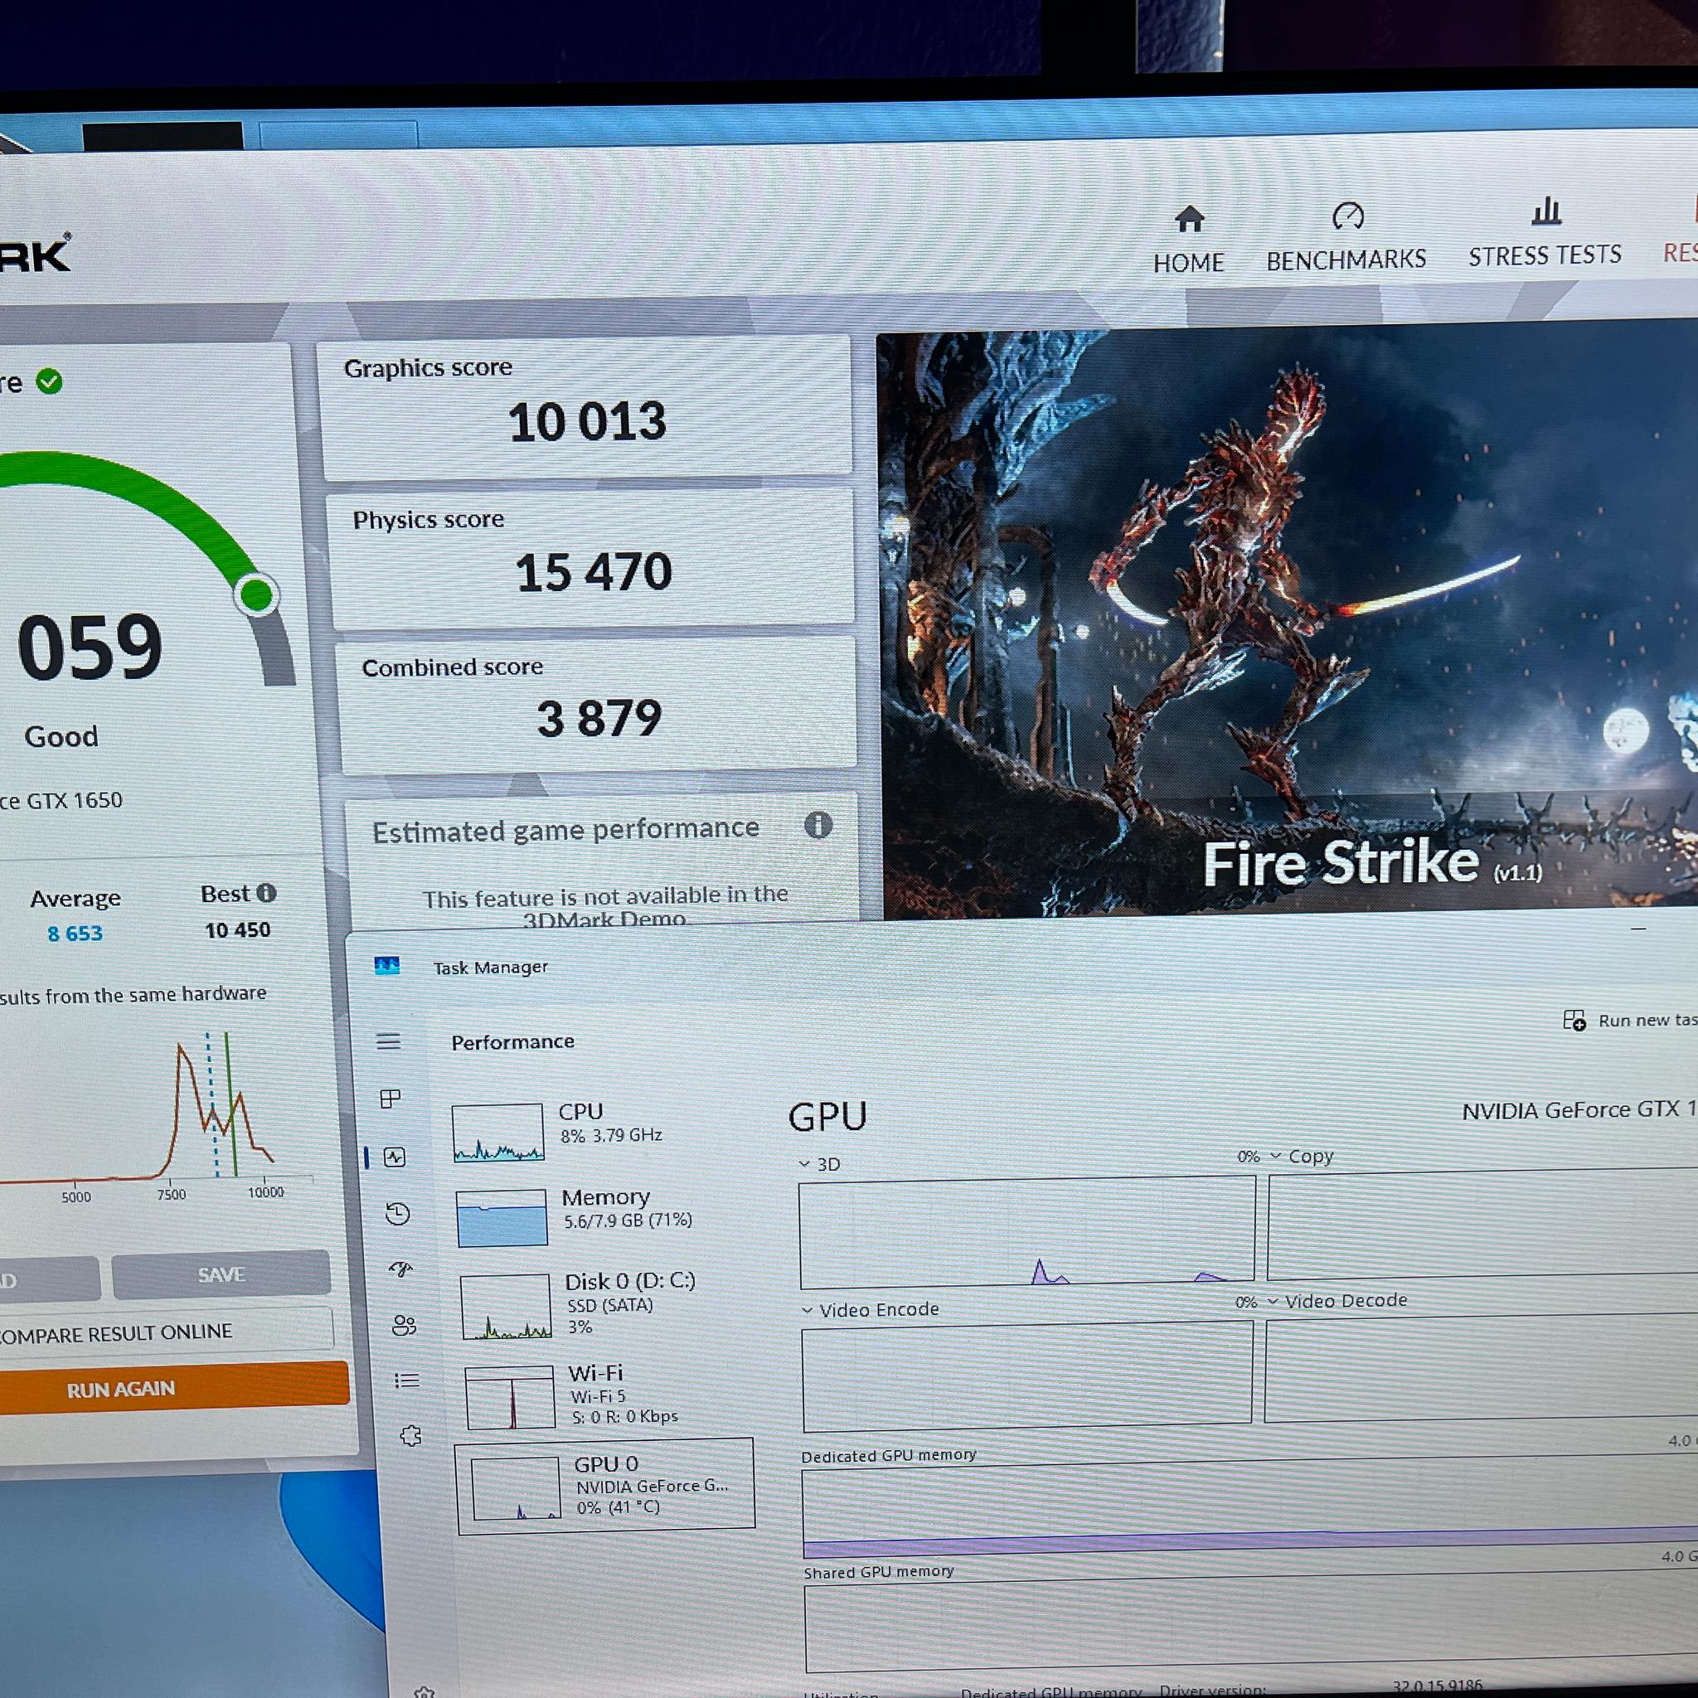1698x1698 pixels.
Task: Click the best score 10 450
Action: coord(237,930)
